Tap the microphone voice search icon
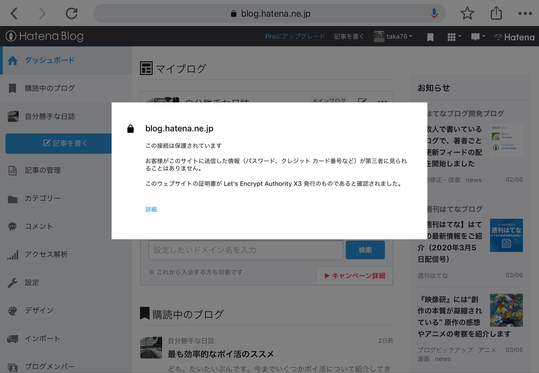This screenshot has width=539, height=373. [434, 13]
